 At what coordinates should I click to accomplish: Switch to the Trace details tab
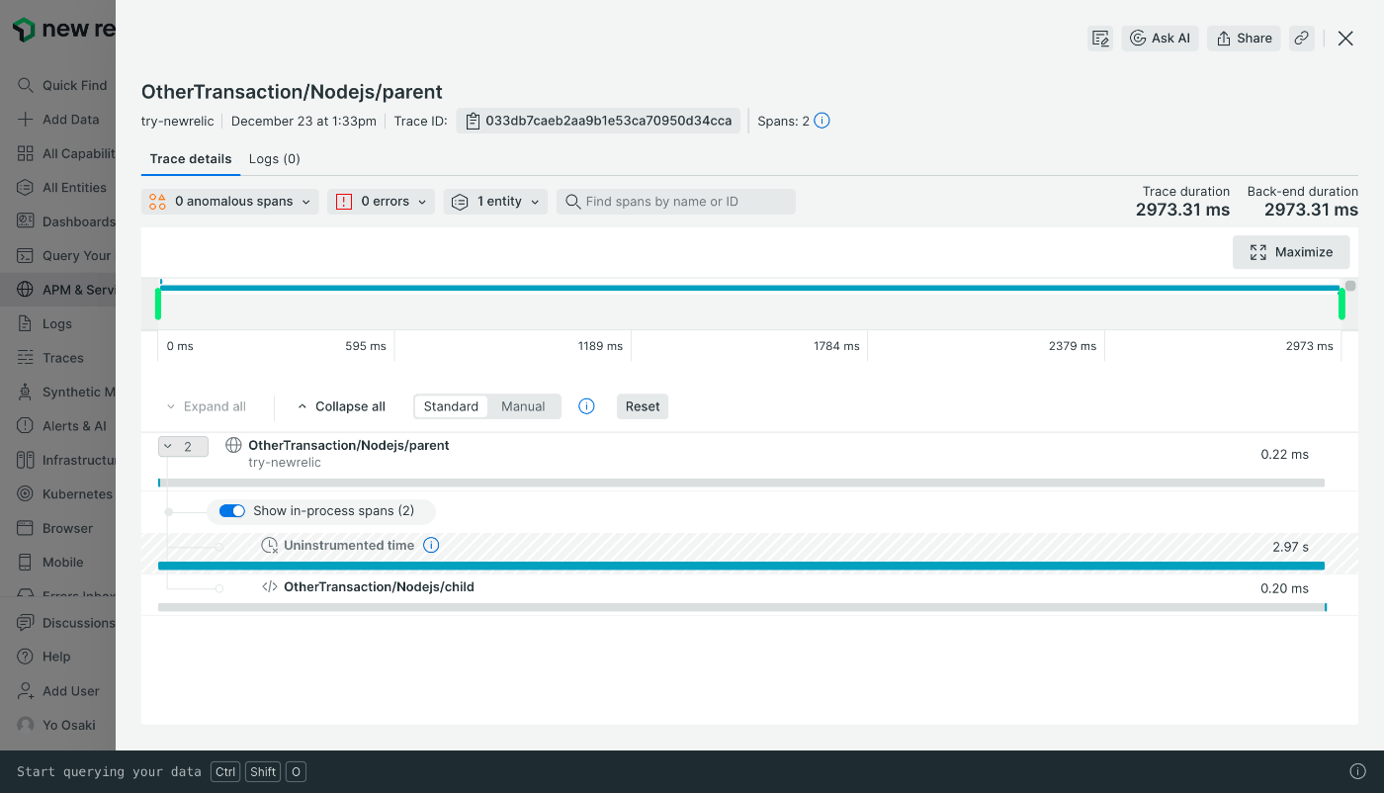pos(191,159)
